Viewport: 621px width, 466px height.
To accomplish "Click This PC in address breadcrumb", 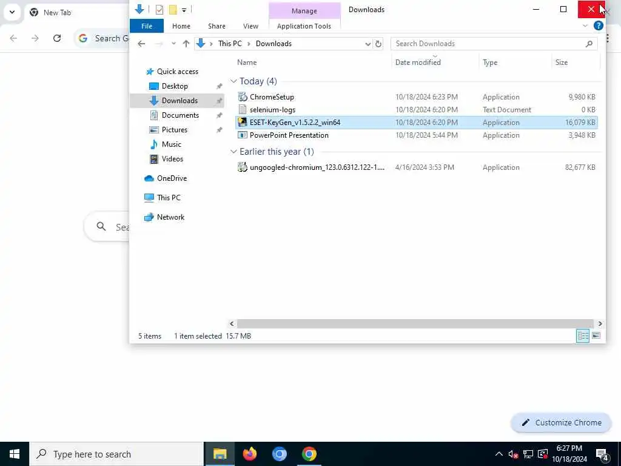I will click(x=230, y=44).
